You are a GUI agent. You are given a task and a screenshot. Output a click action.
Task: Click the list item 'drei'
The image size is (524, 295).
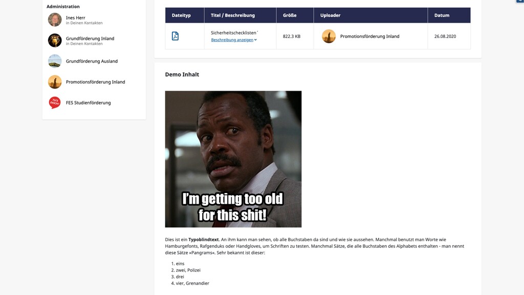180,277
